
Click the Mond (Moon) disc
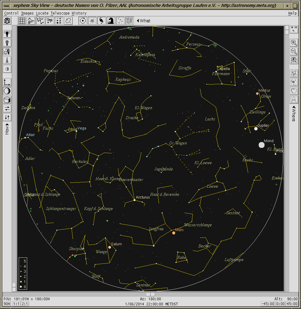coord(261,145)
